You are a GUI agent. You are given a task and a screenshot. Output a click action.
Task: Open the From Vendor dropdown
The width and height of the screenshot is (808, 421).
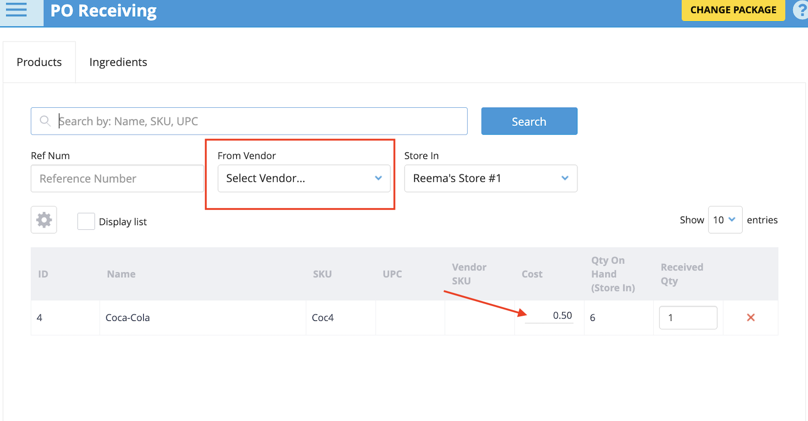click(x=304, y=178)
